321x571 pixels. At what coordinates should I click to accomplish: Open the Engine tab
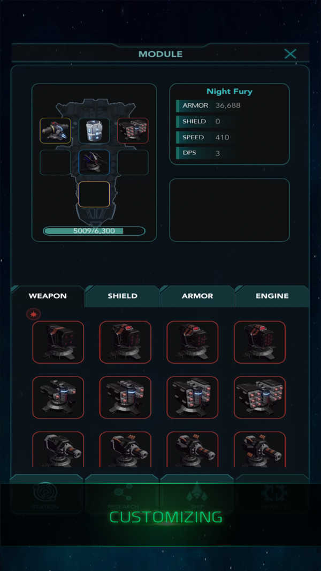click(272, 296)
